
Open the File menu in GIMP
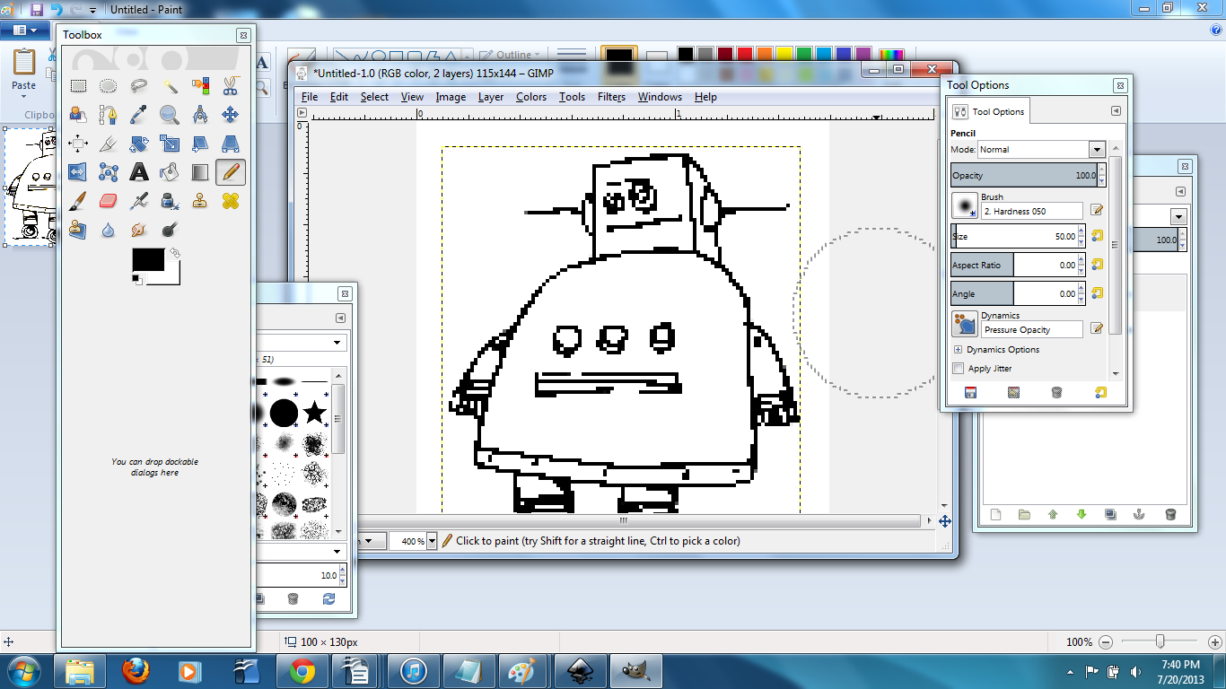click(310, 97)
